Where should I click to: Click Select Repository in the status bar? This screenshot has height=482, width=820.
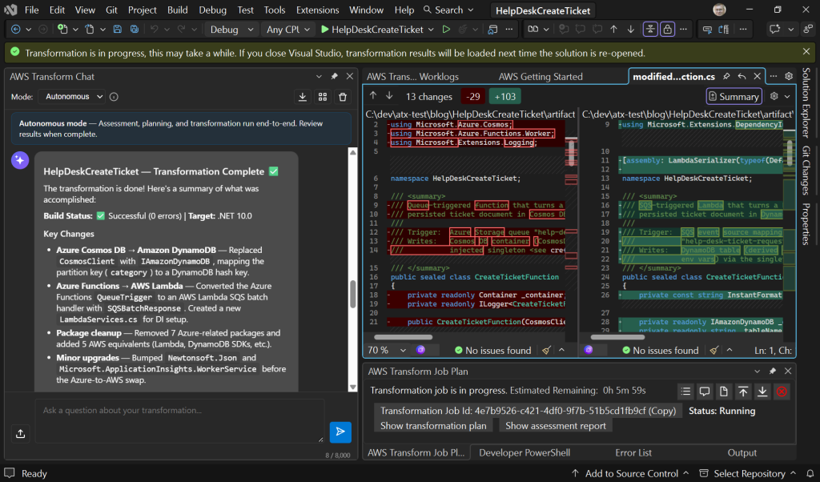748,473
